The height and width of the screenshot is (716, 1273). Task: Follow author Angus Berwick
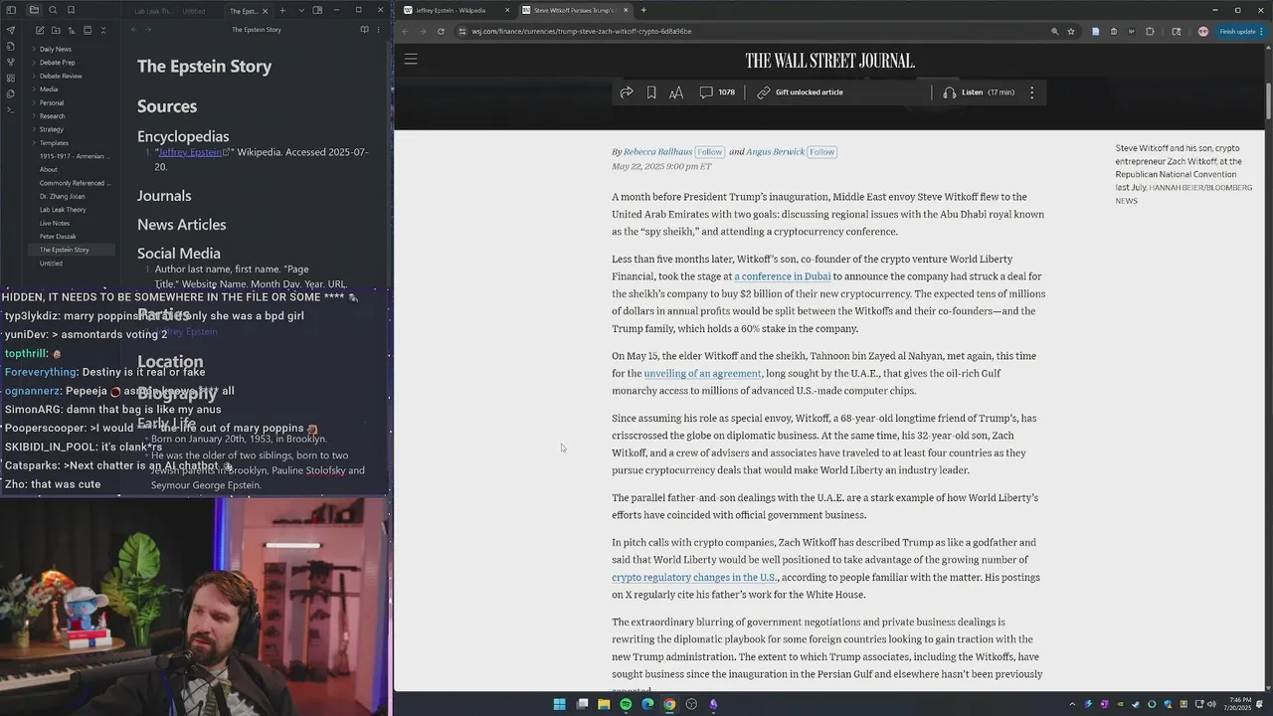(x=821, y=152)
